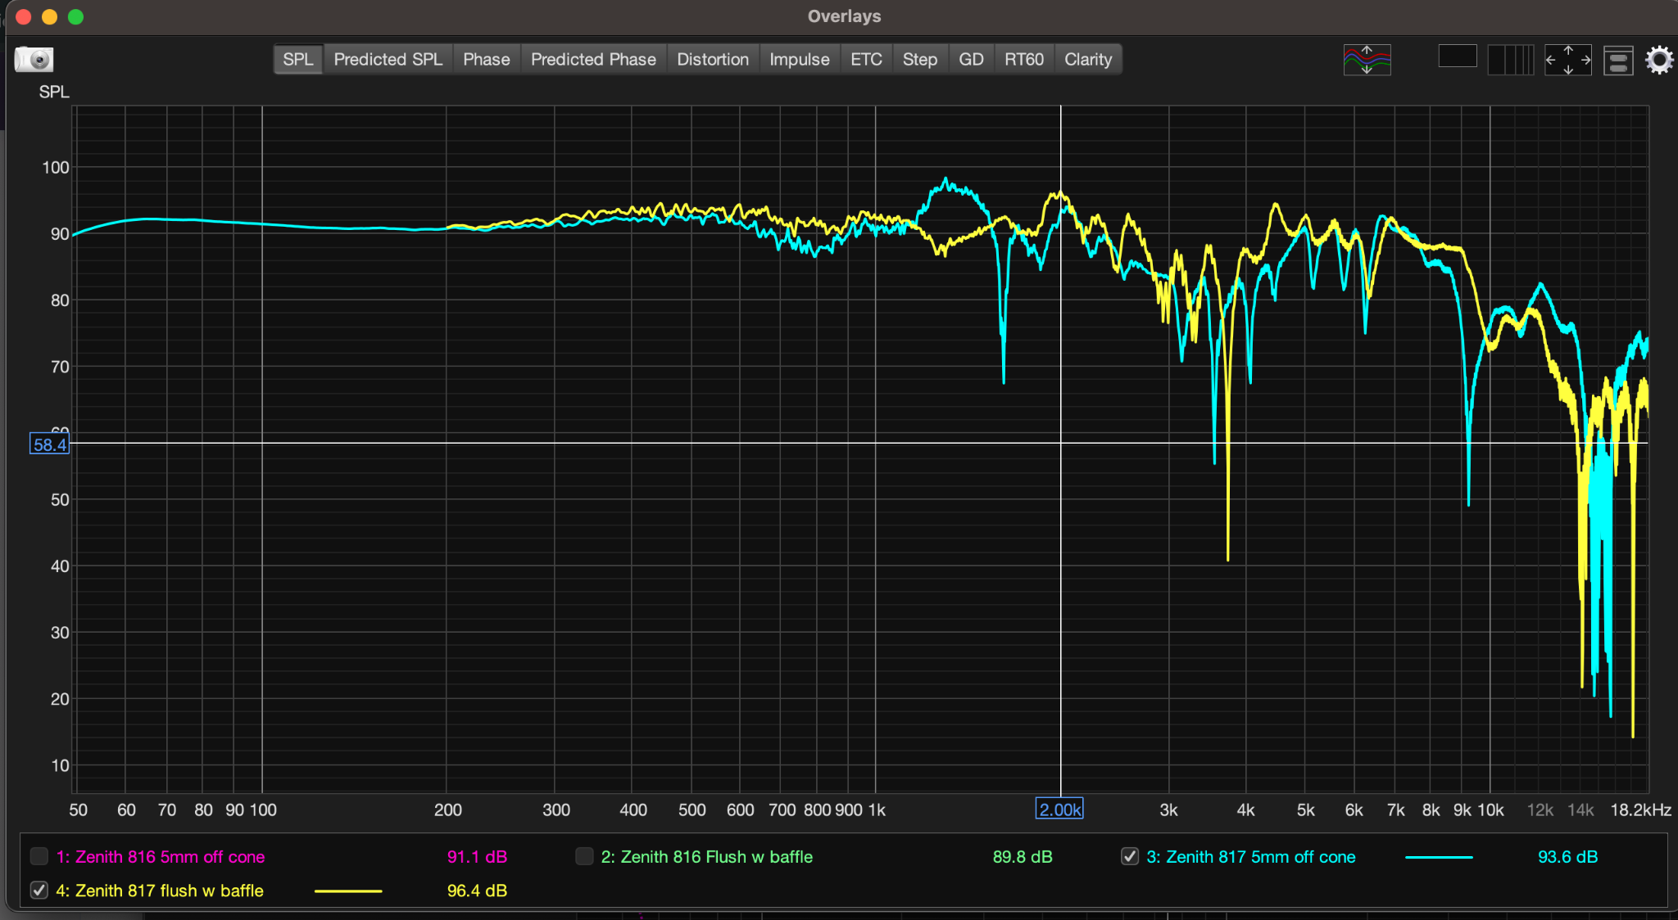This screenshot has height=920, width=1678.
Task: Open the Step tab
Action: (x=920, y=59)
